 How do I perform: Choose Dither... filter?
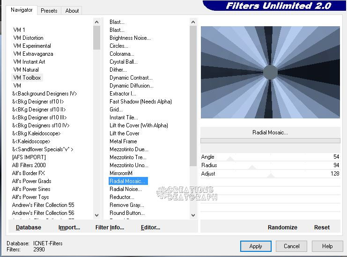[x=118, y=70]
